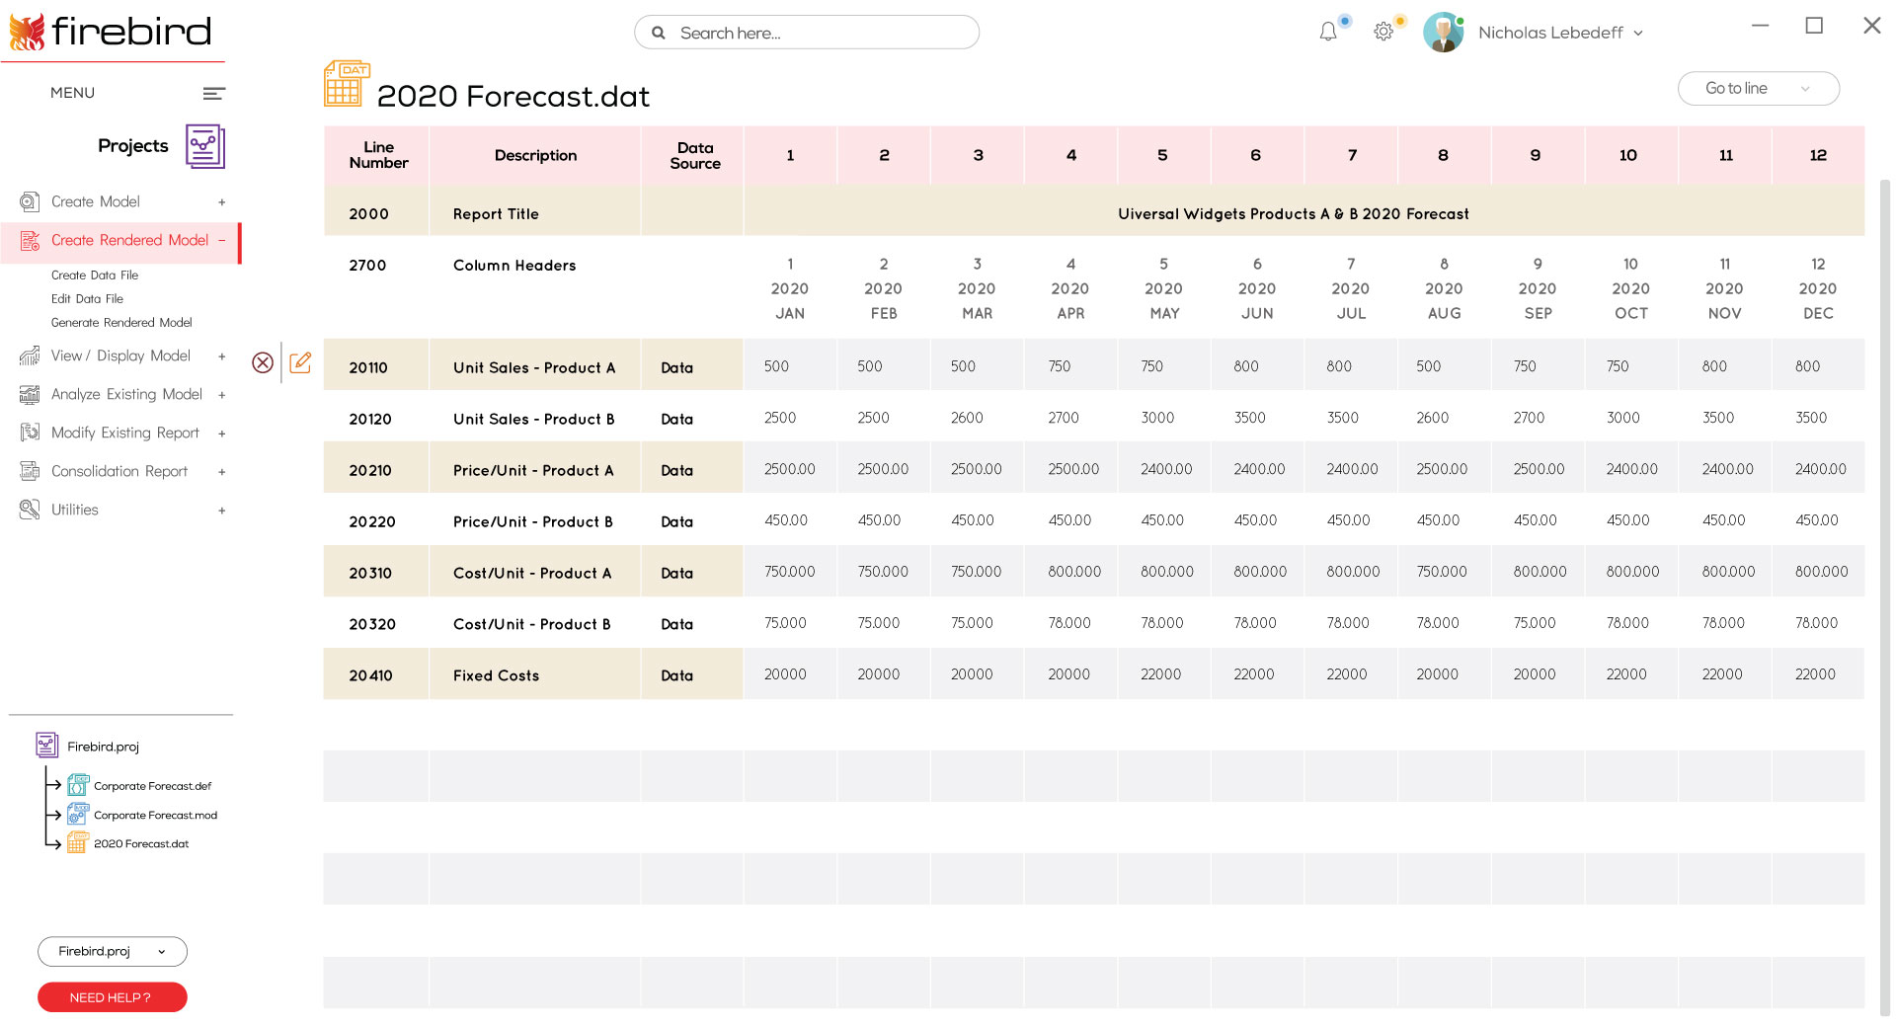Click the search magnifier icon
This screenshot has width=1896, height=1026.
pyautogui.click(x=659, y=33)
